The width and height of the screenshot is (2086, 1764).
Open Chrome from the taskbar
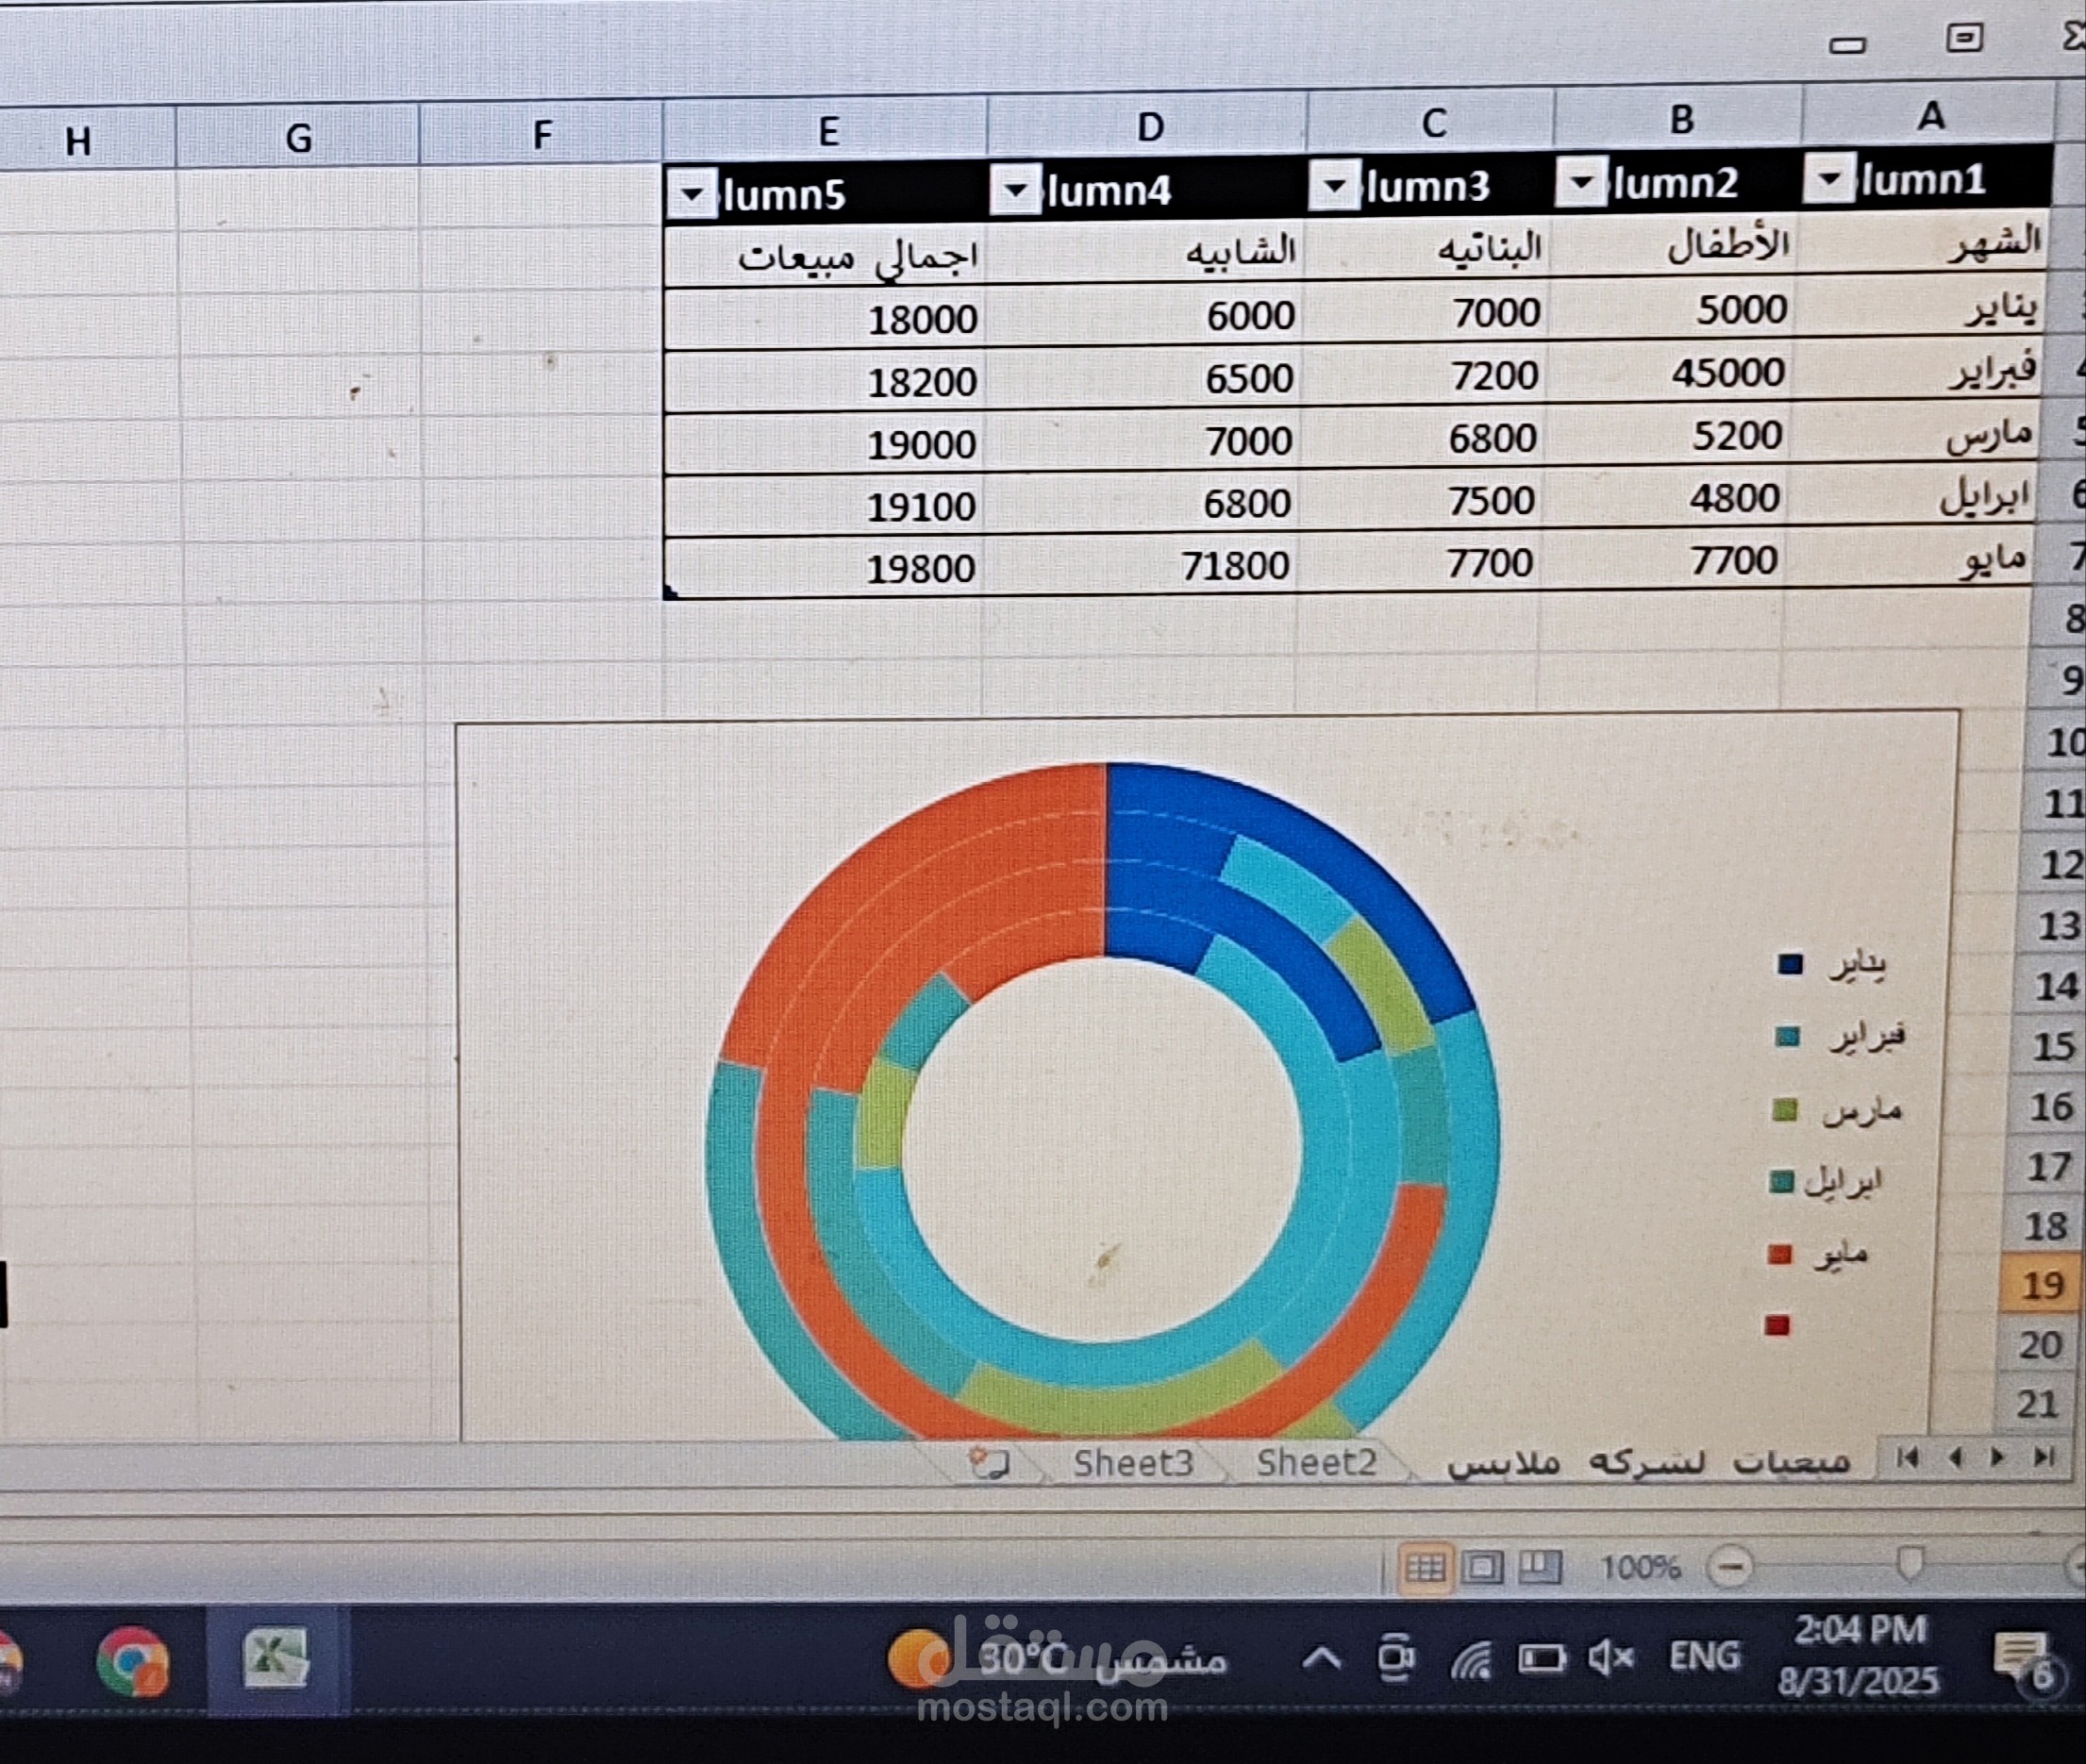tap(133, 1662)
